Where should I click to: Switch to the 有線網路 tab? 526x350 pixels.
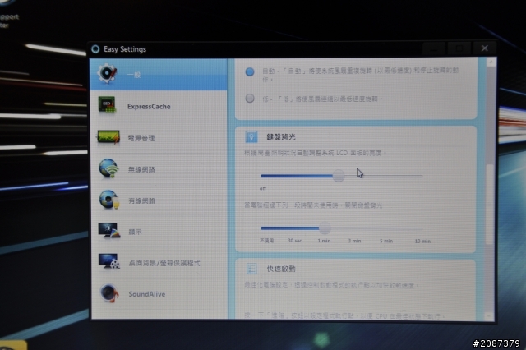point(159,200)
